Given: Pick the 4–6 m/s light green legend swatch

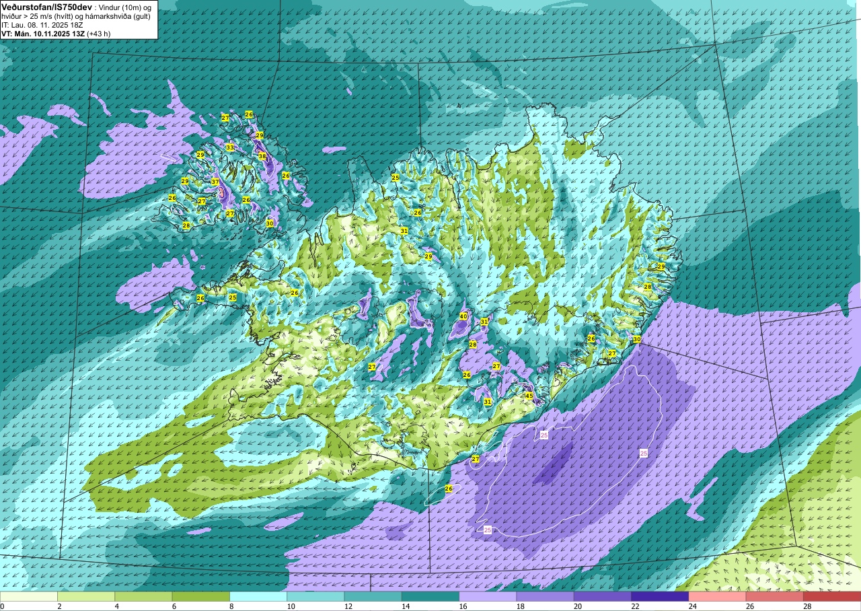Looking at the screenshot, I should pyautogui.click(x=143, y=596).
